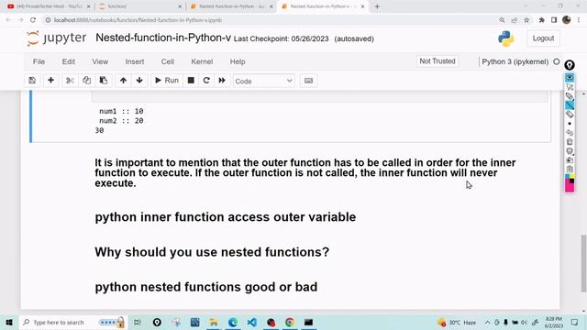Click the Python logo icon

[x=505, y=38]
